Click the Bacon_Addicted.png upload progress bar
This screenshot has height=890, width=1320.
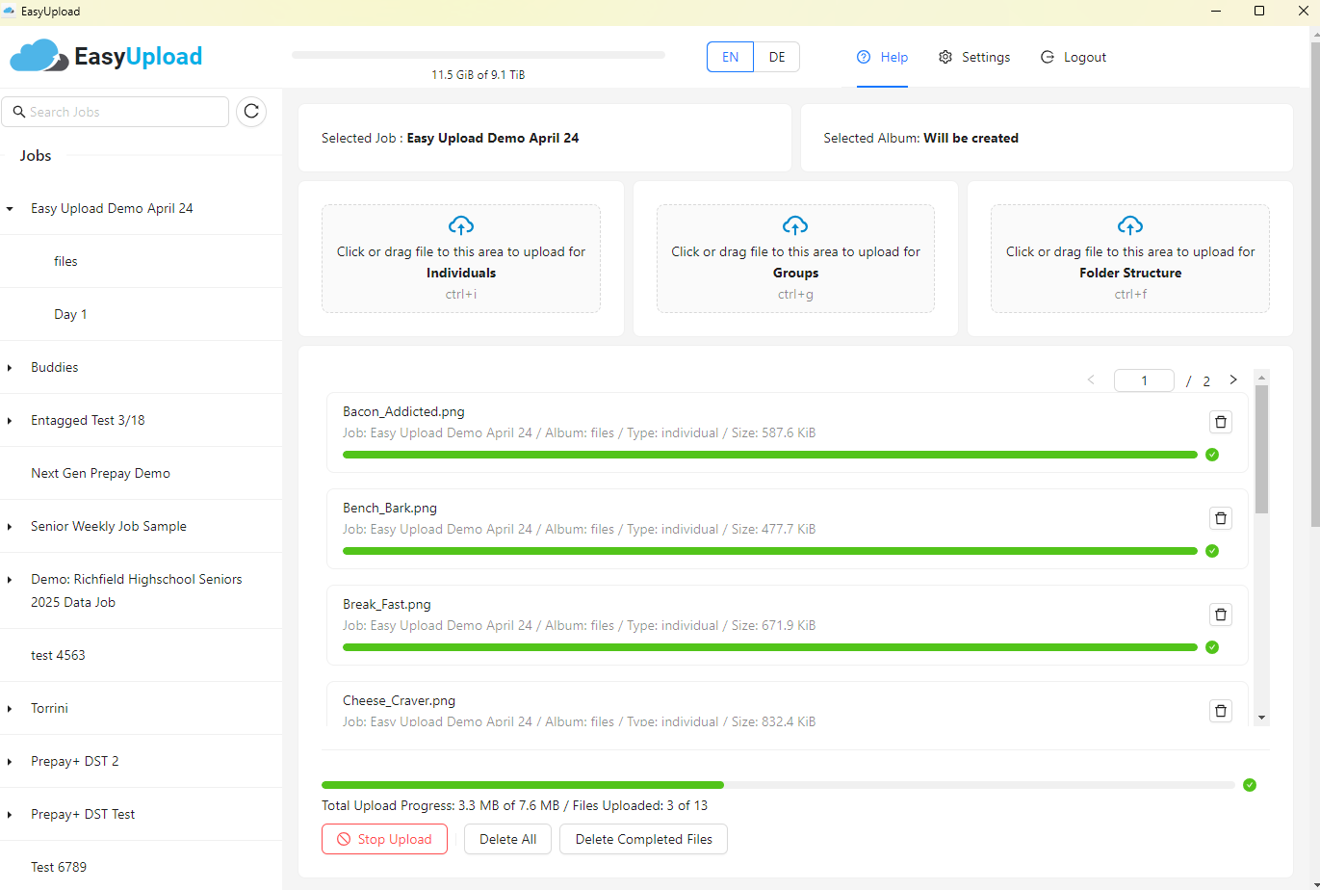coord(770,455)
